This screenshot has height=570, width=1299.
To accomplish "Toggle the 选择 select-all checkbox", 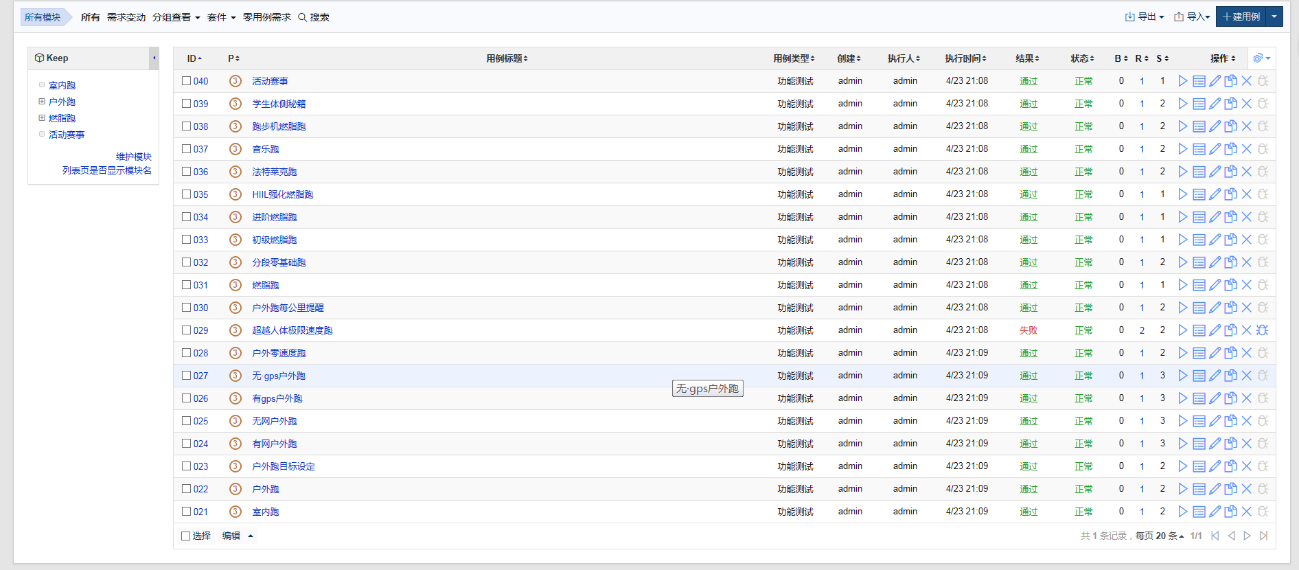I will click(x=186, y=536).
